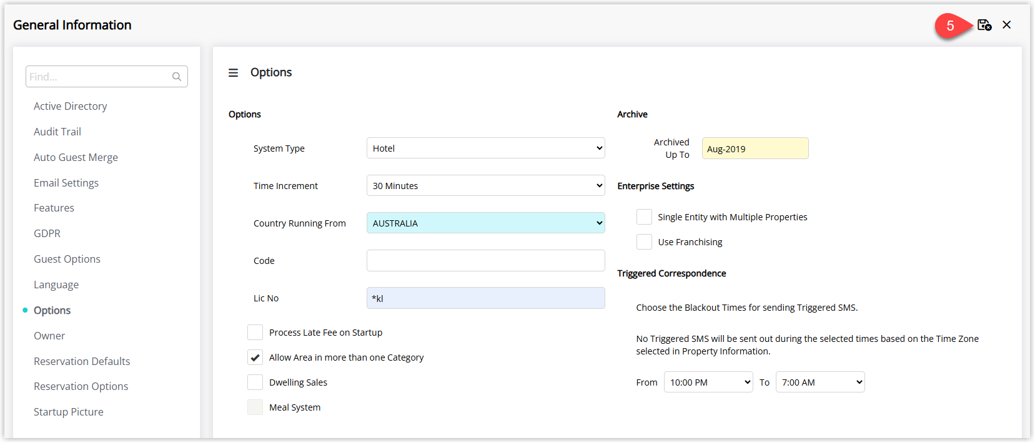Enable the Dwelling Sales checkbox
1035x443 pixels.
click(x=255, y=382)
